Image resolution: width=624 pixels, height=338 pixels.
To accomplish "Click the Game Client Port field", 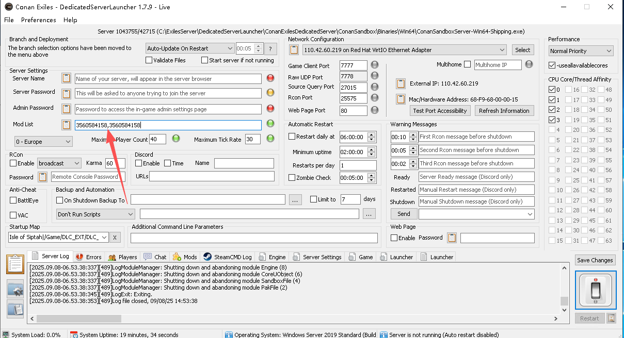I will (x=353, y=65).
